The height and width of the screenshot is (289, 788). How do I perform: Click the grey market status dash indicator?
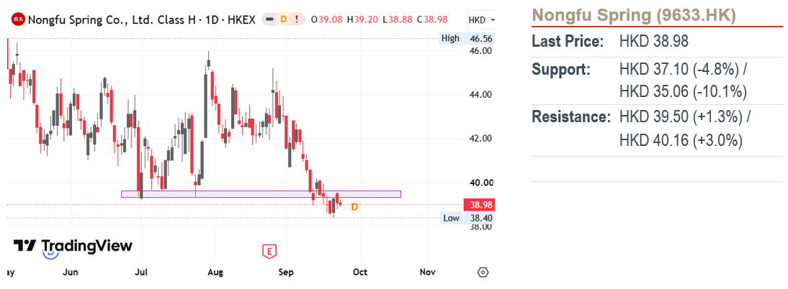click(270, 20)
